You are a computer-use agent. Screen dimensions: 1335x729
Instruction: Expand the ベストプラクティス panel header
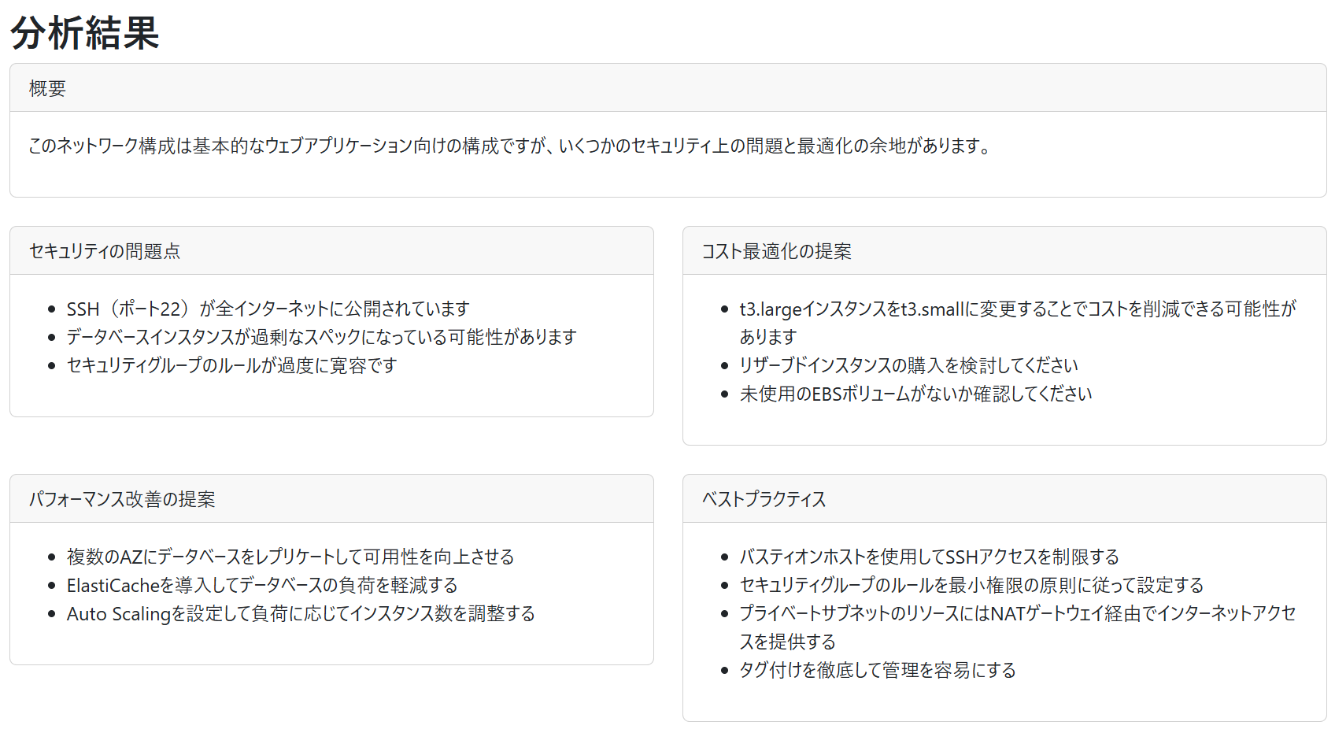tap(763, 498)
